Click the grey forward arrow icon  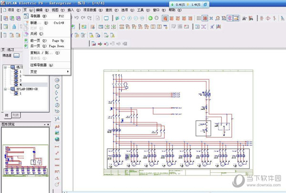(x=156, y=18)
